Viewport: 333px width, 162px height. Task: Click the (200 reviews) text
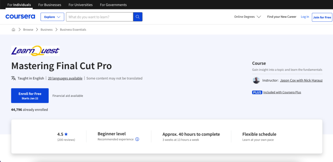[x=66, y=140]
